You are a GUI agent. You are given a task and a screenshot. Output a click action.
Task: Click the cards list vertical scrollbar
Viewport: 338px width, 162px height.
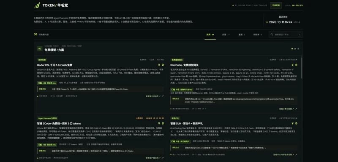(301, 68)
